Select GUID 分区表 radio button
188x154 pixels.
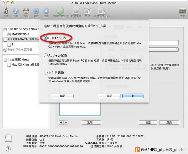(45, 38)
